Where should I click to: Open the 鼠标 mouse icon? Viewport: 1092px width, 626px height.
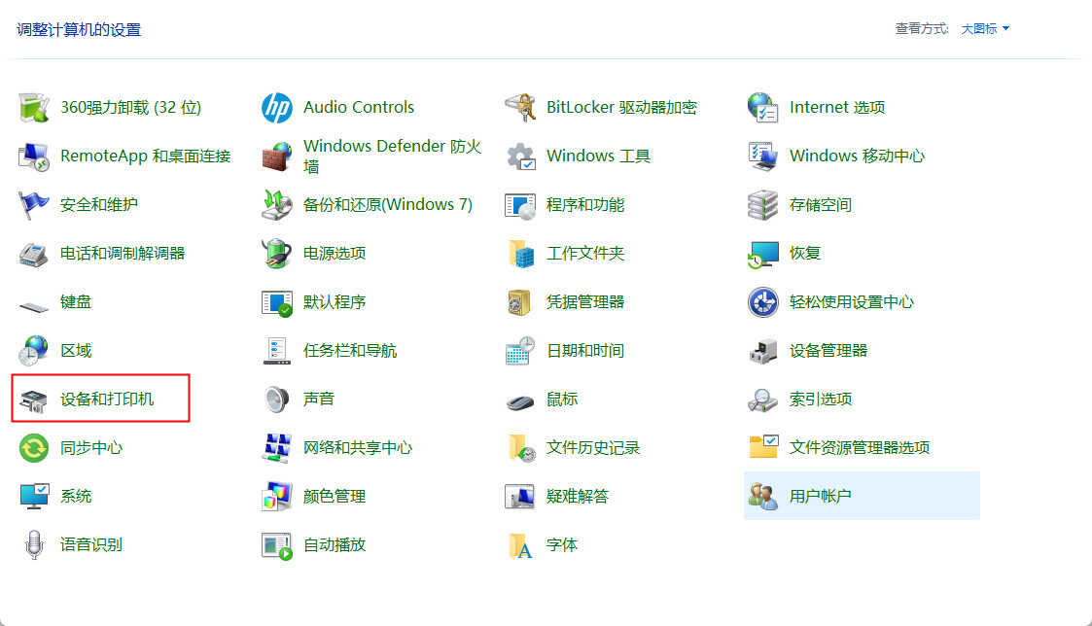(519, 401)
